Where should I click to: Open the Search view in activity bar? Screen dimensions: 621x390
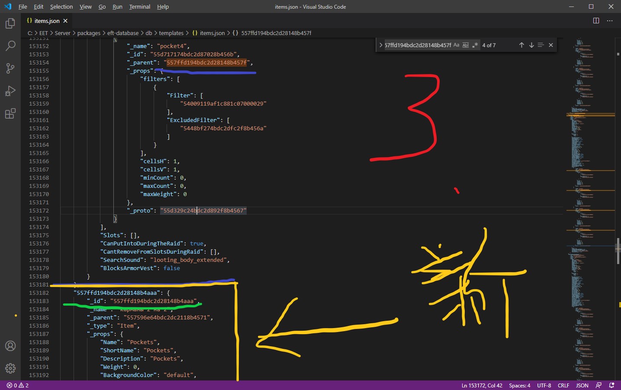click(x=10, y=45)
